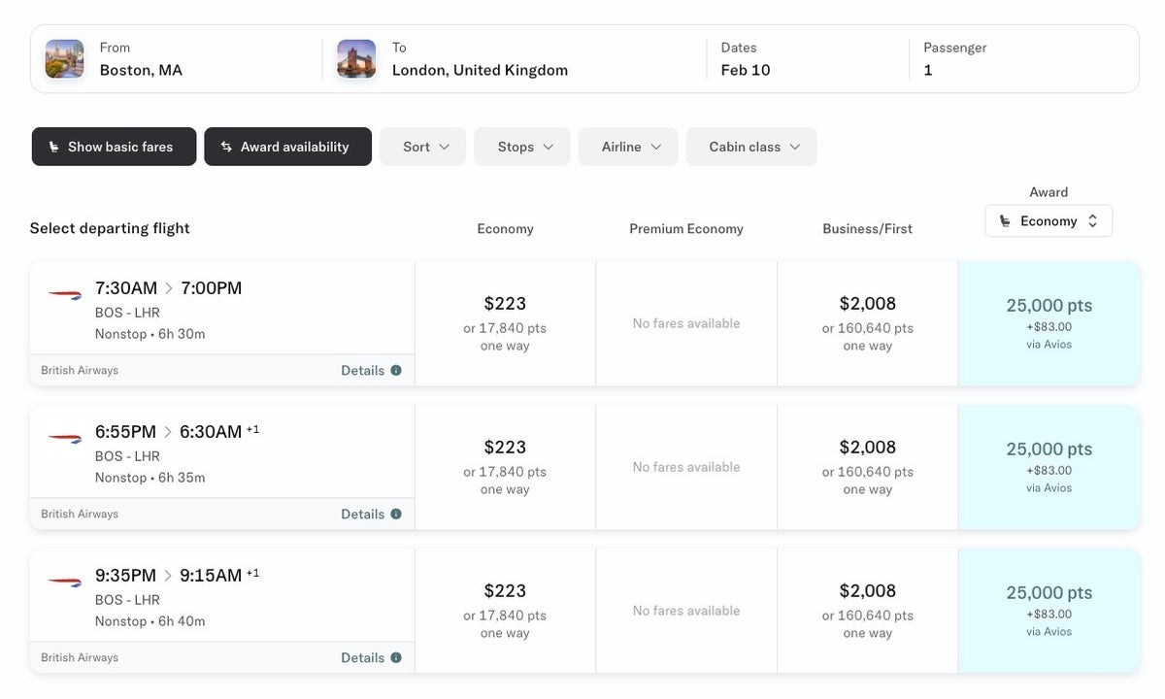Click the British Airways logo on the 6:55PM flight
The height and width of the screenshot is (699, 1165).
pos(63,439)
